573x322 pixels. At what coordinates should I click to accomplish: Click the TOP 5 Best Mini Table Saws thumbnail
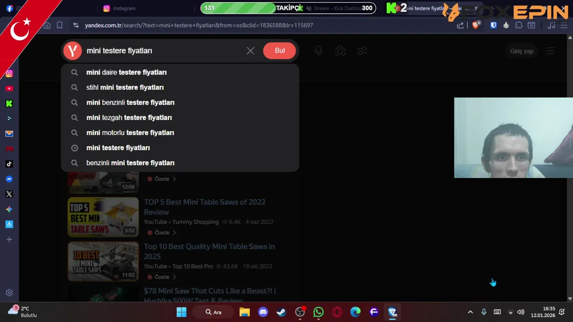coord(103,217)
